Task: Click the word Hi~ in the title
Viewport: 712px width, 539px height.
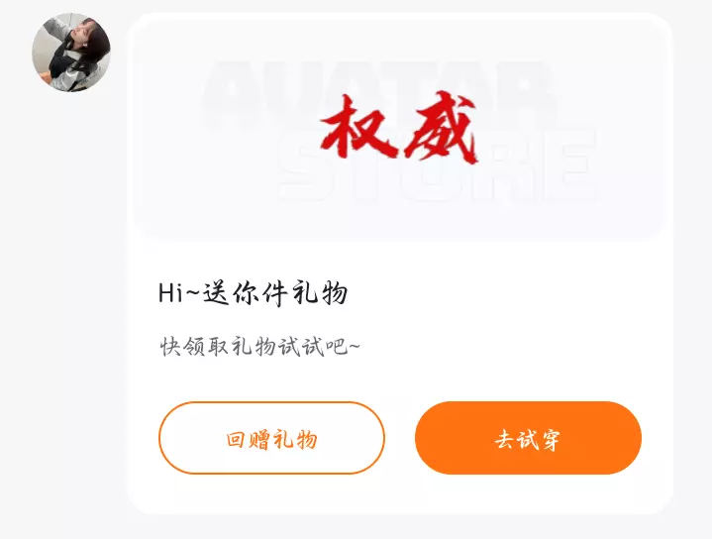Action: click(x=178, y=293)
